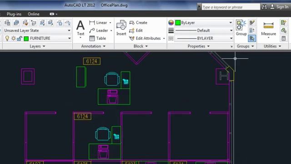Screen dimensions: 291x164
Task: Expand the Properties panel title
Action: coord(198,46)
